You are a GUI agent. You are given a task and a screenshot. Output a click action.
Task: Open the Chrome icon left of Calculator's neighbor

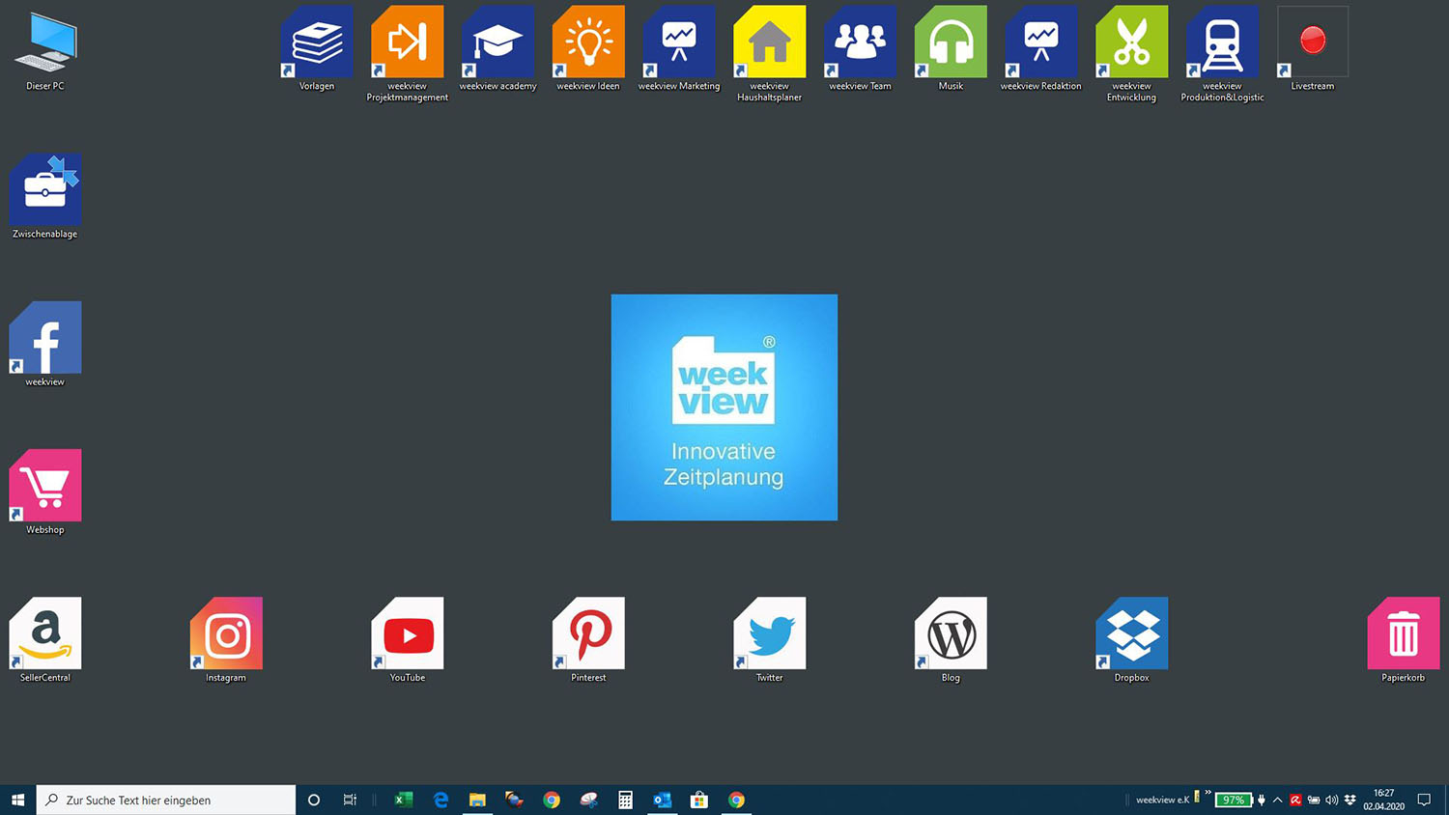click(x=552, y=800)
